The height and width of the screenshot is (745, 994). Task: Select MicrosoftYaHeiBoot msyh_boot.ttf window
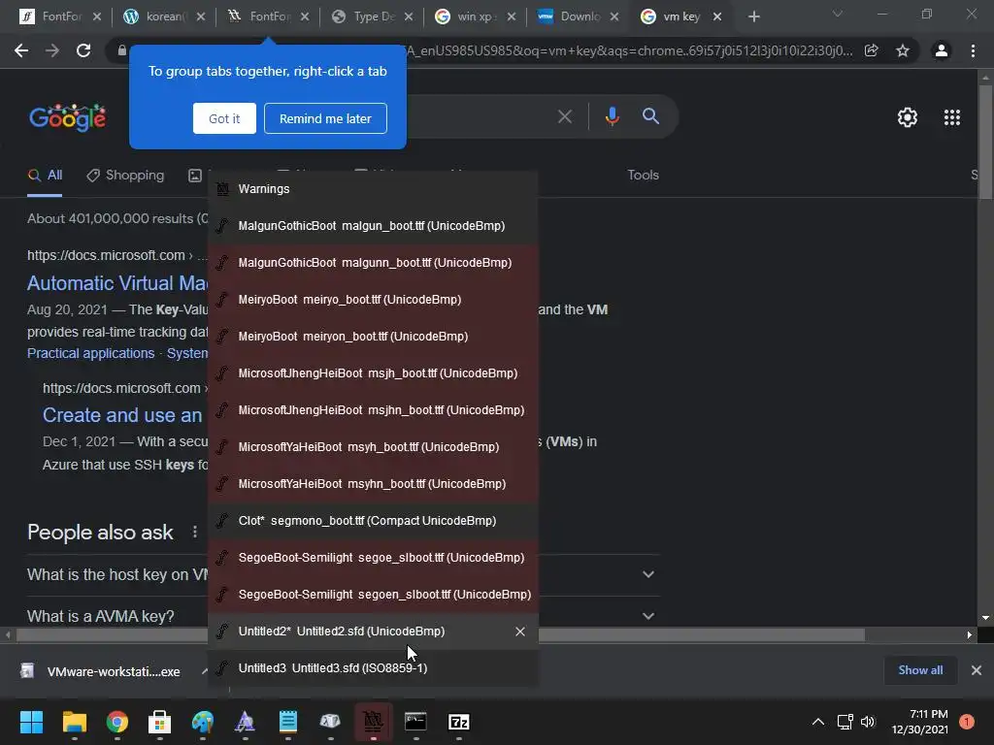tap(374, 446)
